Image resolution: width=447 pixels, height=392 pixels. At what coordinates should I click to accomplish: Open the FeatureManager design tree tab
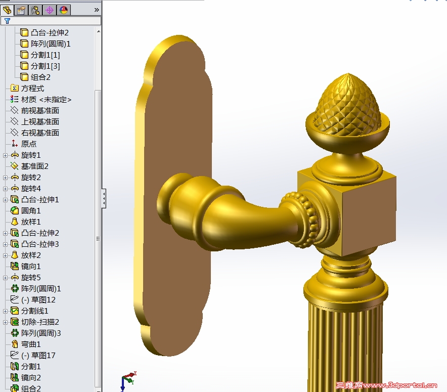point(7,10)
